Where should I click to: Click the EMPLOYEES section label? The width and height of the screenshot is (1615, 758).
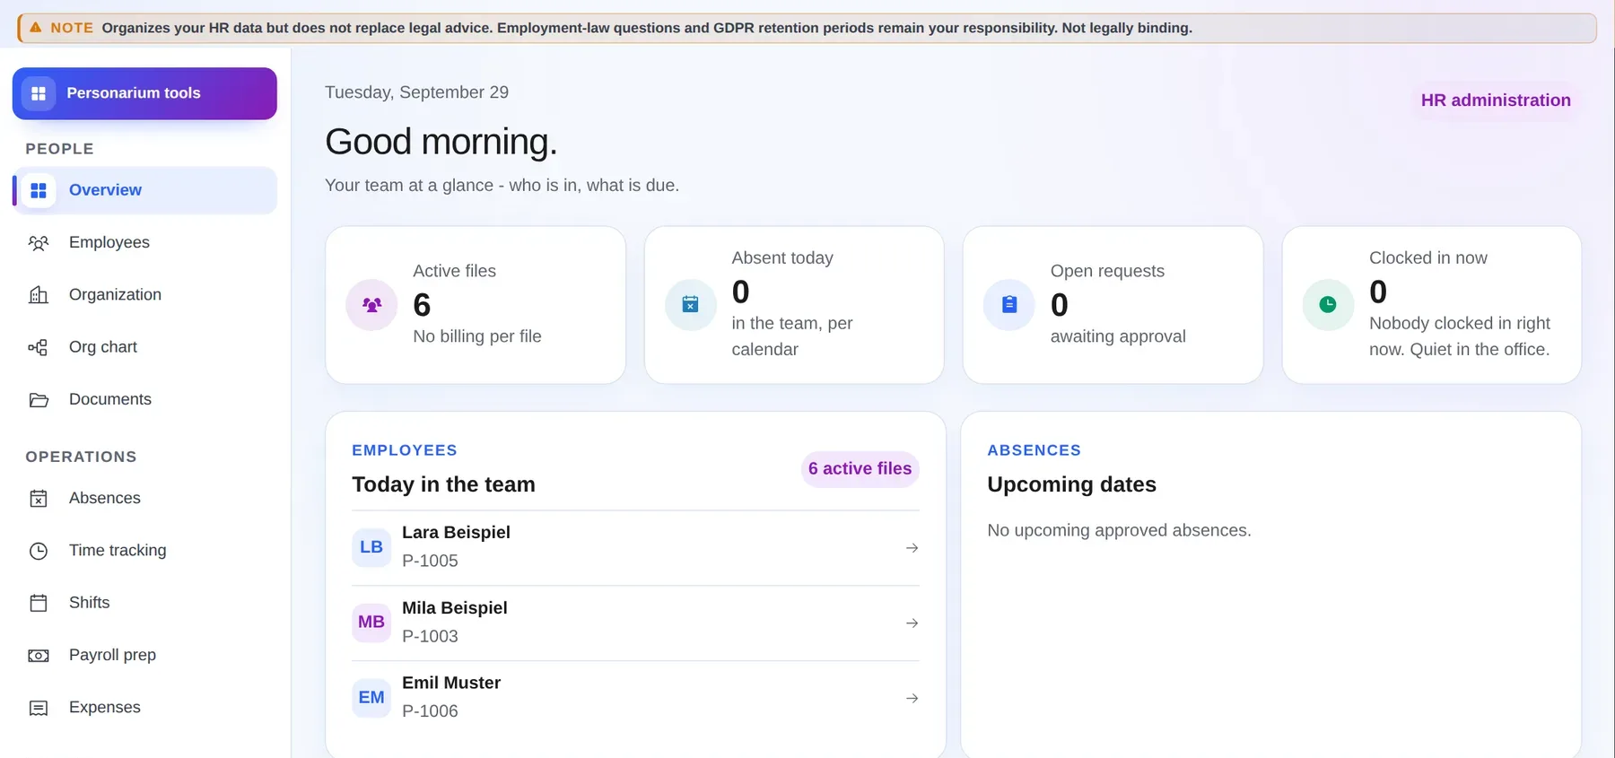pyautogui.click(x=405, y=450)
